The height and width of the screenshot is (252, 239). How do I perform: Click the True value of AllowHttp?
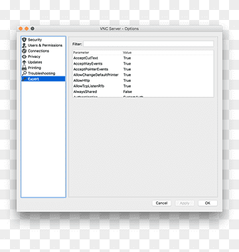(x=127, y=80)
